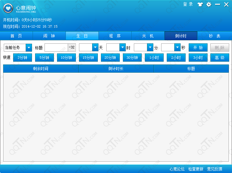Open the skin changer shirt icon
This screenshot has width=232, height=173.
coord(200,4)
